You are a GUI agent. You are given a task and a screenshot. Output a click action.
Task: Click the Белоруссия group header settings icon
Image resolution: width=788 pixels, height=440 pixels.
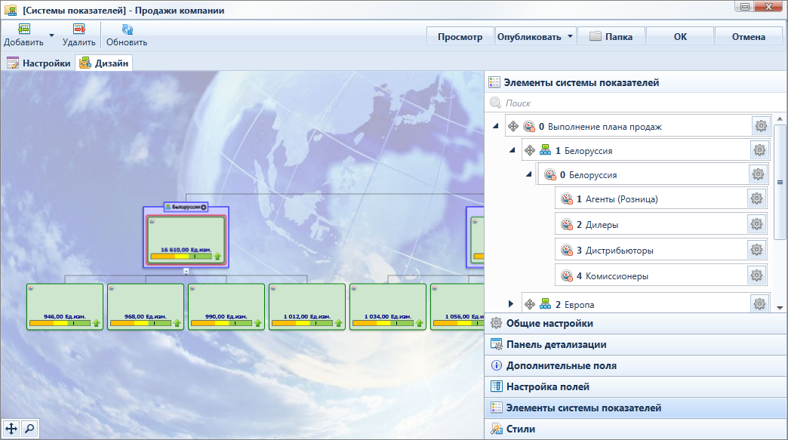[204, 207]
